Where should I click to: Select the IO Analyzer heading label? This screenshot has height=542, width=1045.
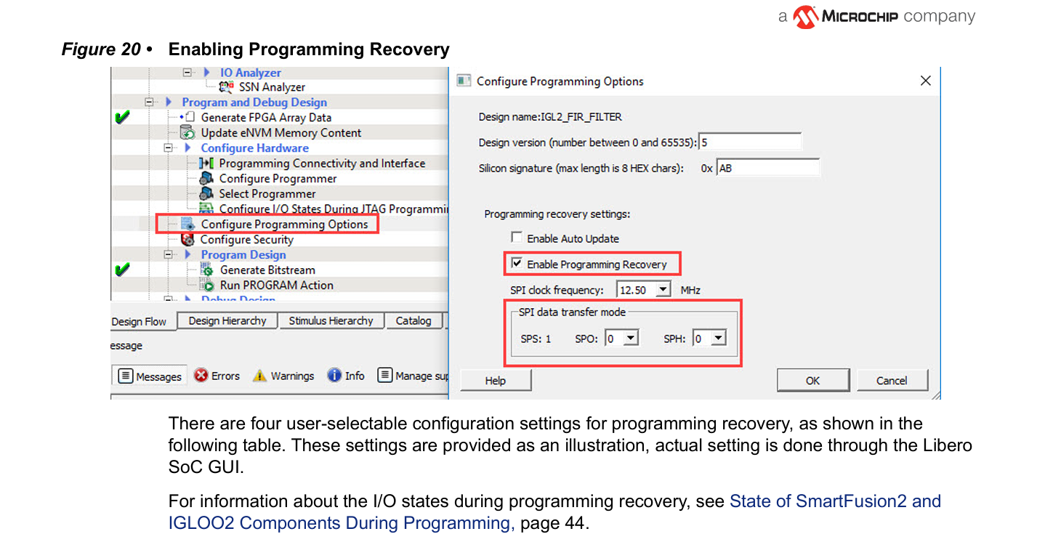[250, 73]
